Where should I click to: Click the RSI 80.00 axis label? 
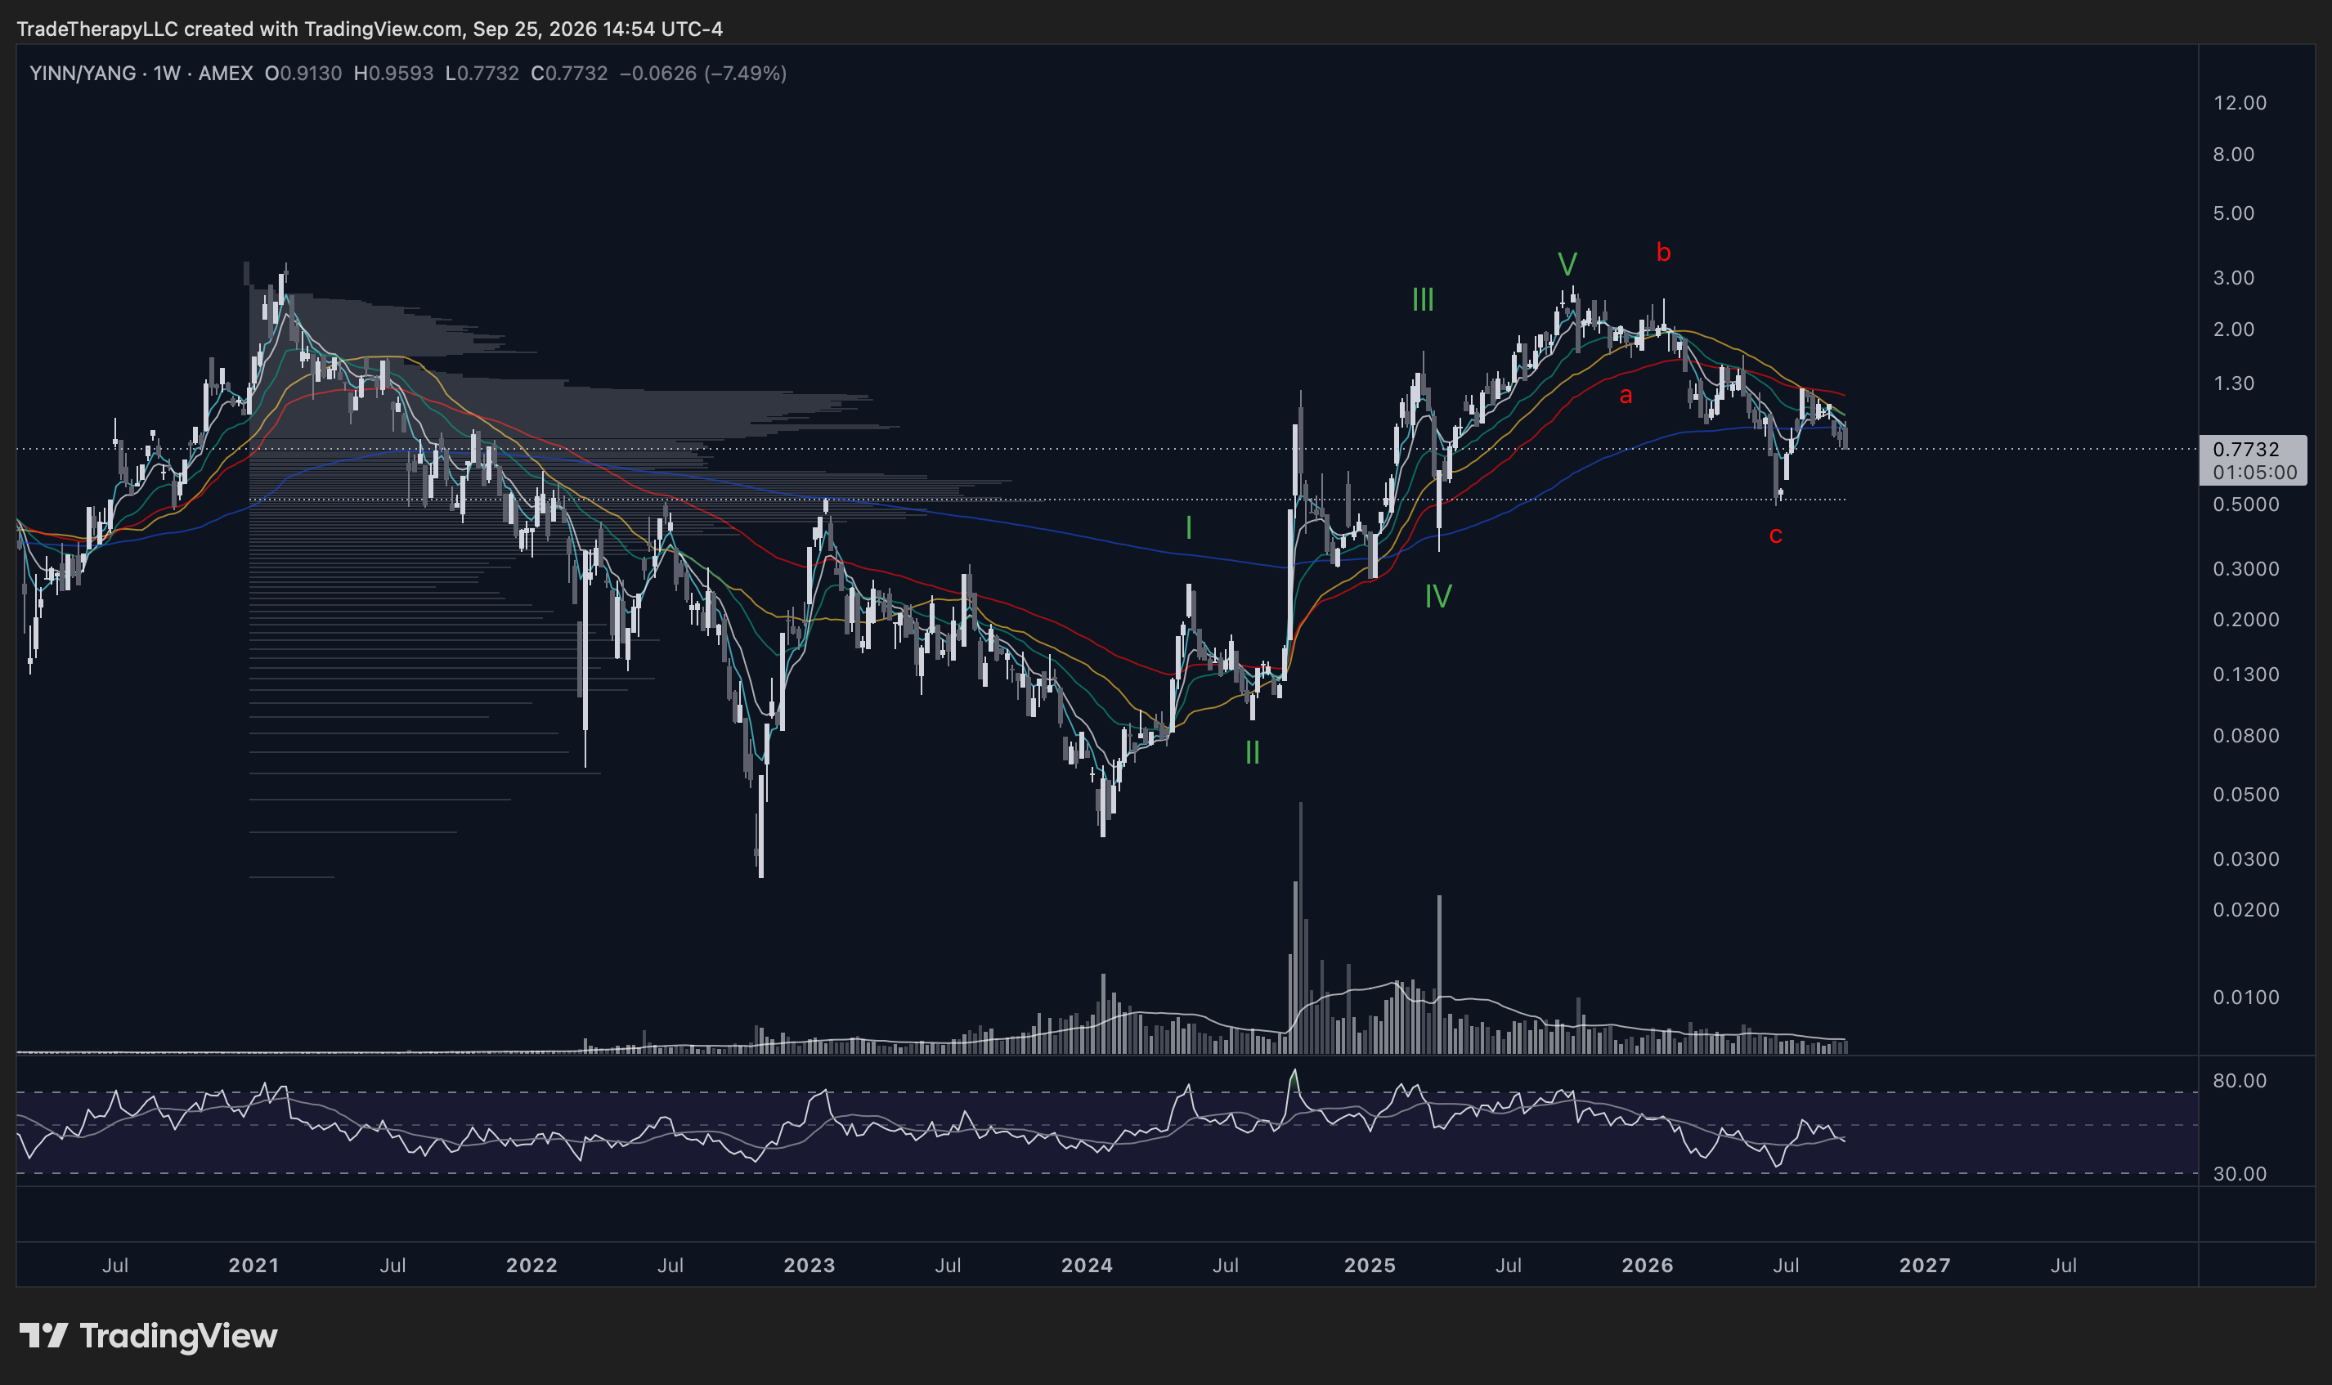click(x=2240, y=1080)
